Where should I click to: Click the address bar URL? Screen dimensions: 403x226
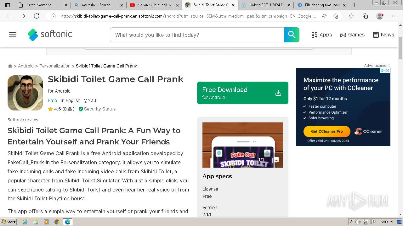[x=188, y=16]
